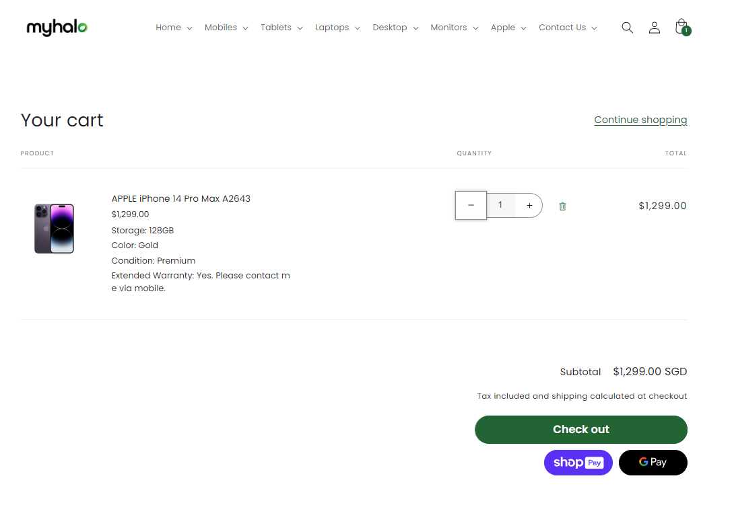Open the iPhone 14 Pro Max thumbnail
The image size is (734, 505).
[x=54, y=229]
